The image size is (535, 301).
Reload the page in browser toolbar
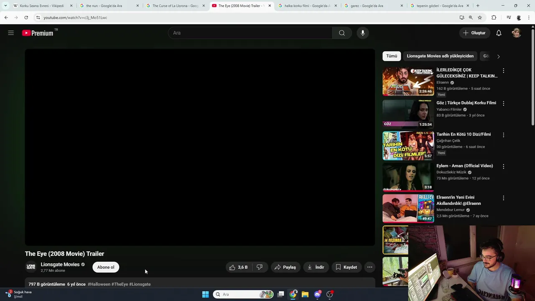coord(26,18)
